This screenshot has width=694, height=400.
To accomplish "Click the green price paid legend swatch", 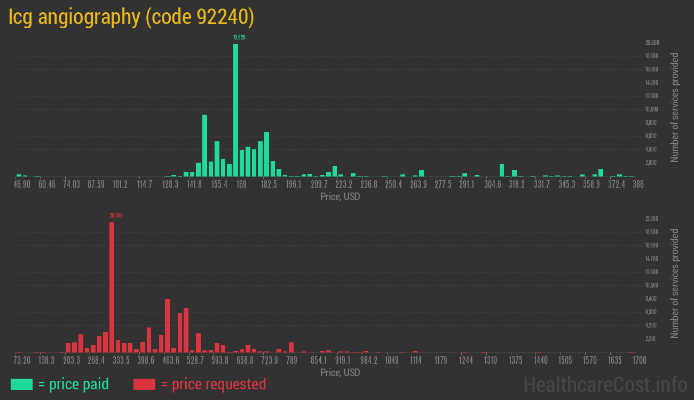I will (x=21, y=384).
